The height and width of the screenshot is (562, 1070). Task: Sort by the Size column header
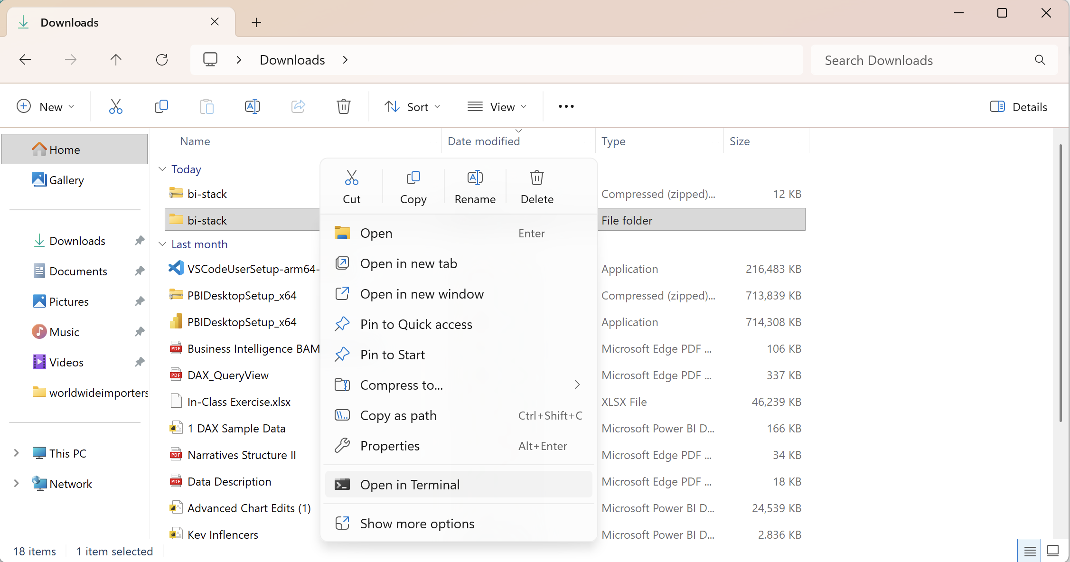point(740,141)
